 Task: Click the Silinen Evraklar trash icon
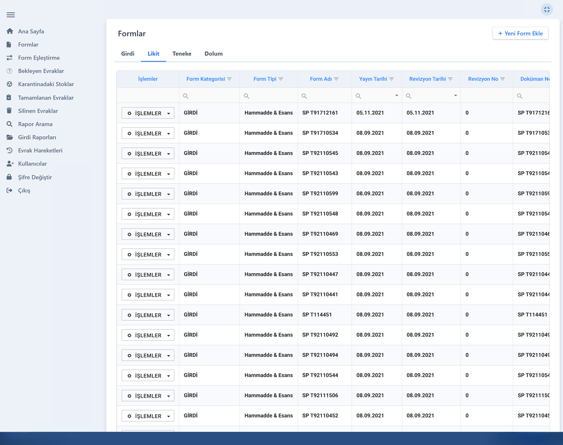9,111
